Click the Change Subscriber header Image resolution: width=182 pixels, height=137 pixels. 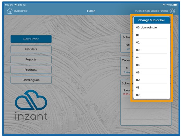pyautogui.click(x=152, y=20)
